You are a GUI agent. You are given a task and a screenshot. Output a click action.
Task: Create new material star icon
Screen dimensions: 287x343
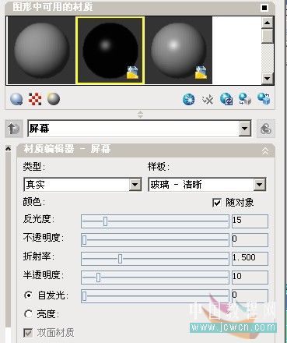pos(189,99)
